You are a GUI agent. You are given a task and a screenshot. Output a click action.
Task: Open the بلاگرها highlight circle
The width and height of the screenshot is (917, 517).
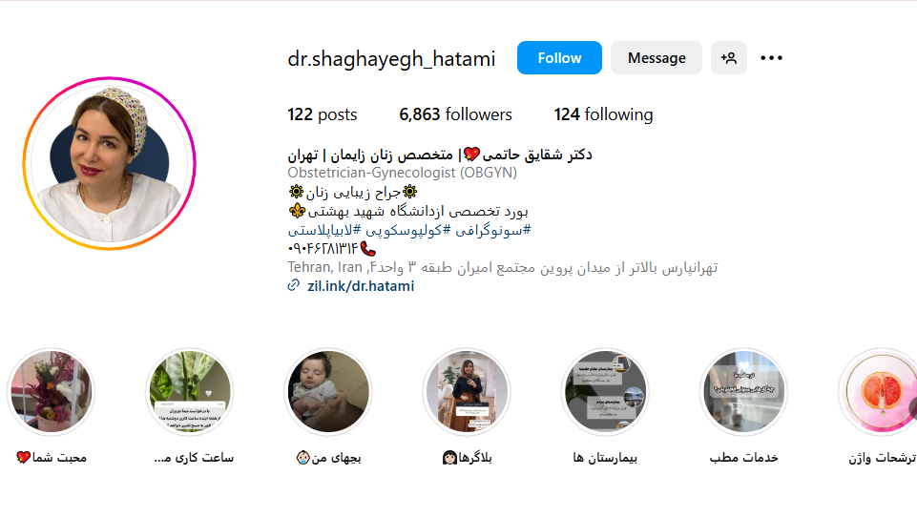[x=467, y=392]
